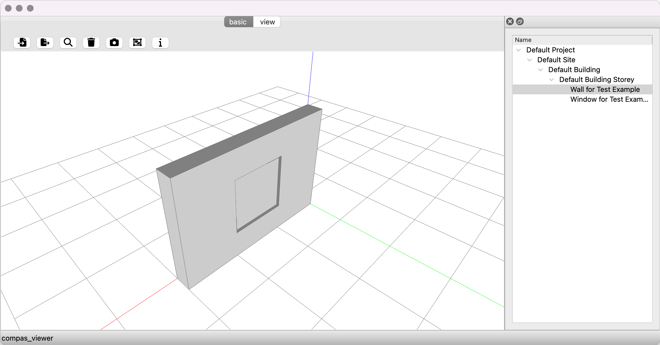The height and width of the screenshot is (345, 660).
Task: Click the trash delete icon
Action: pos(91,43)
